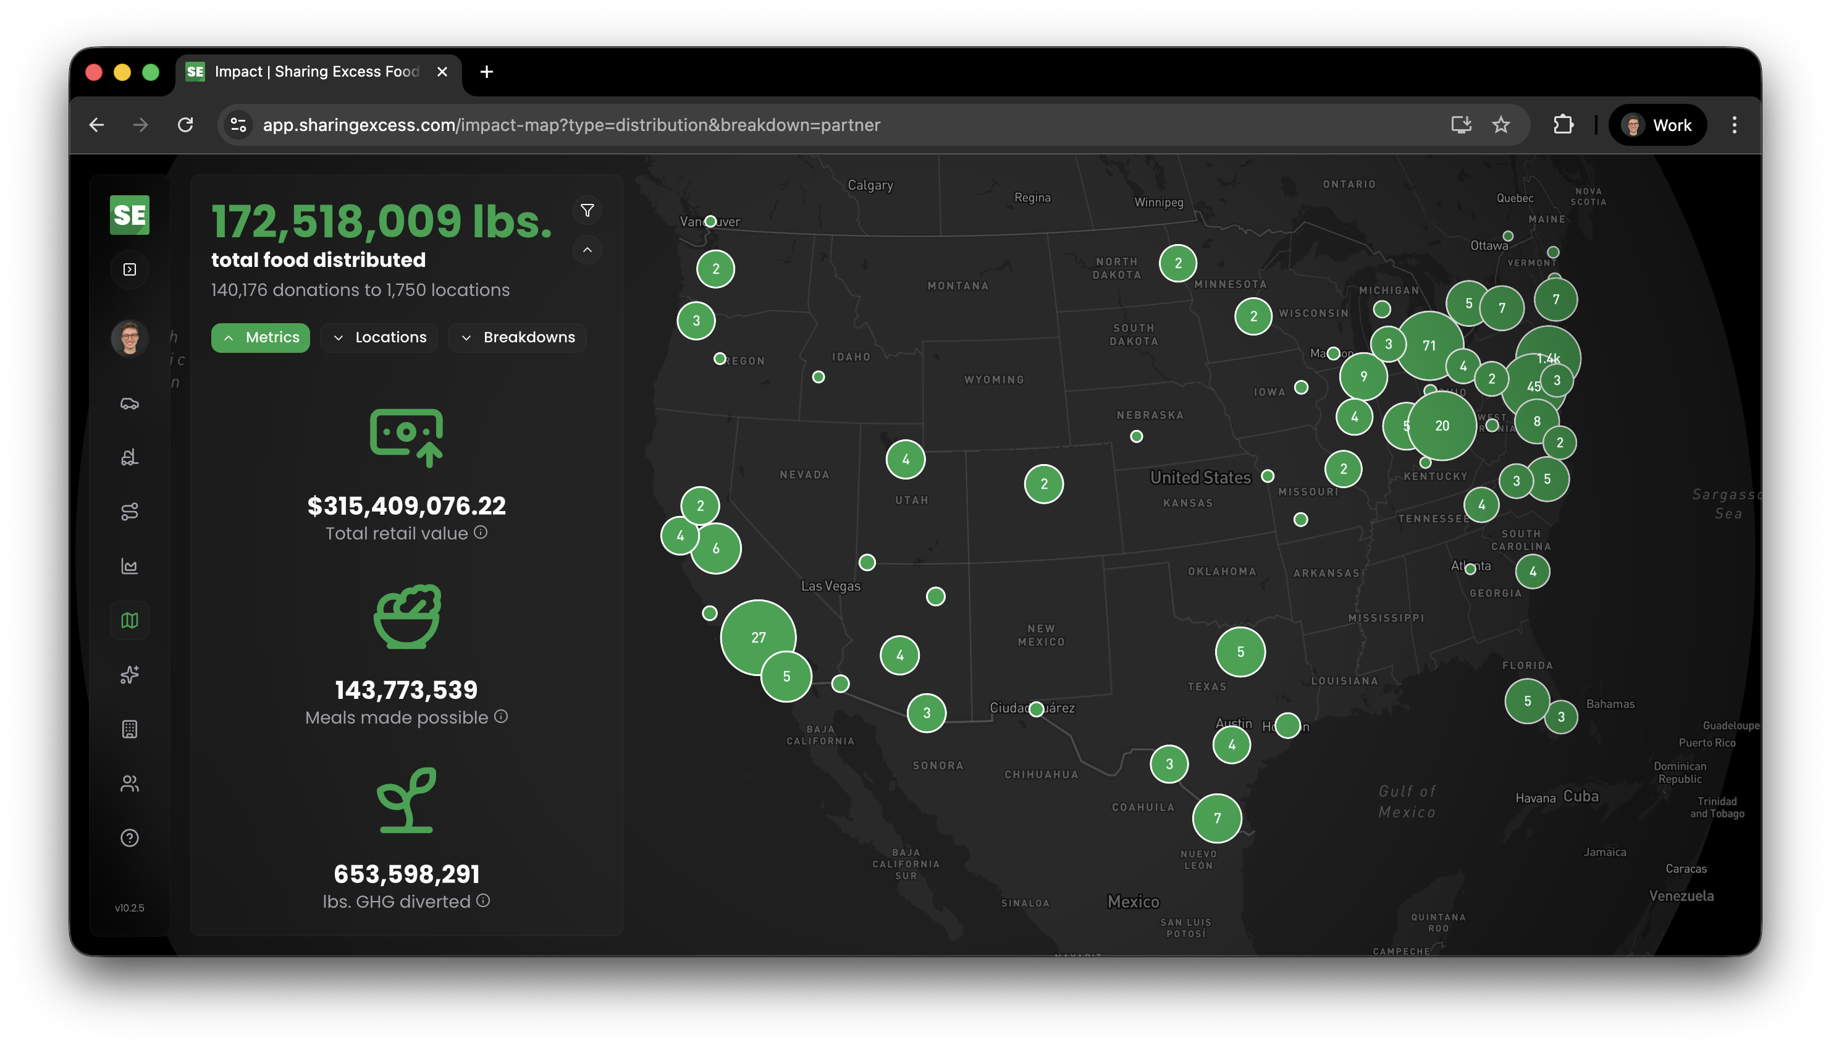Toggle the sidebar expand button
1831x1048 pixels.
pos(130,269)
